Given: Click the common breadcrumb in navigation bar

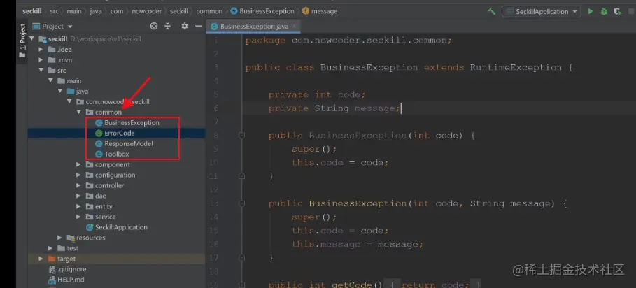Looking at the screenshot, I should point(209,11).
